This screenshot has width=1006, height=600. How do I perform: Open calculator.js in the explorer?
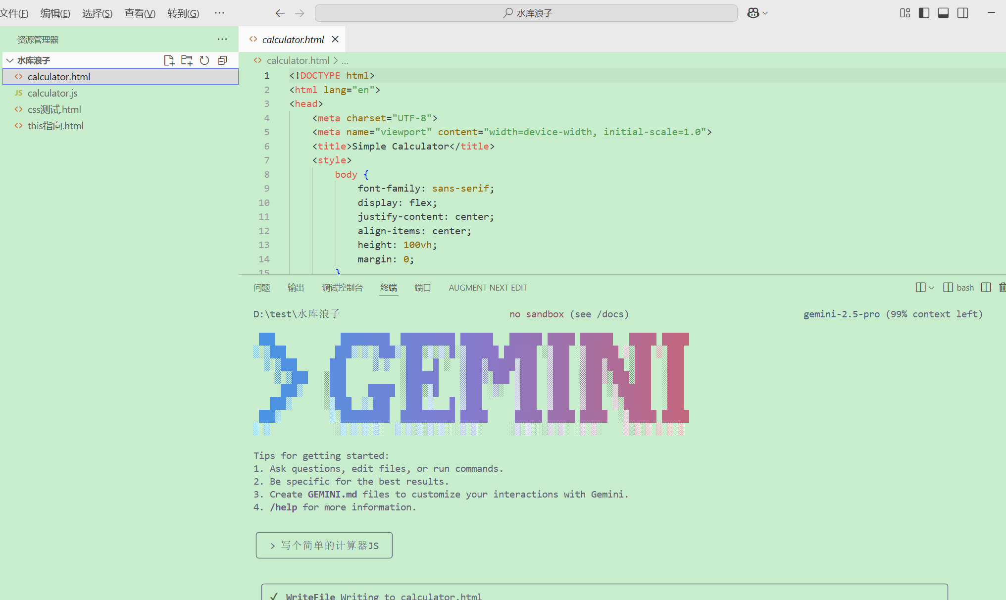52,93
